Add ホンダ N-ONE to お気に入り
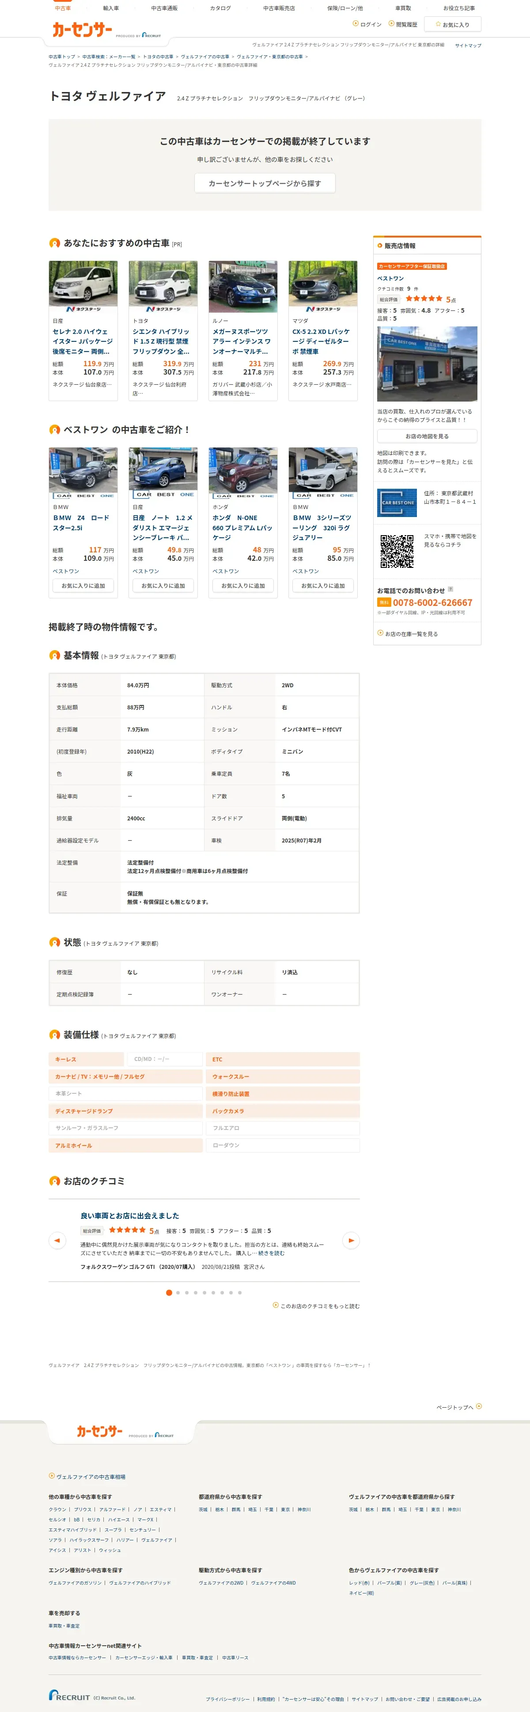This screenshot has width=530, height=1712. click(x=243, y=586)
